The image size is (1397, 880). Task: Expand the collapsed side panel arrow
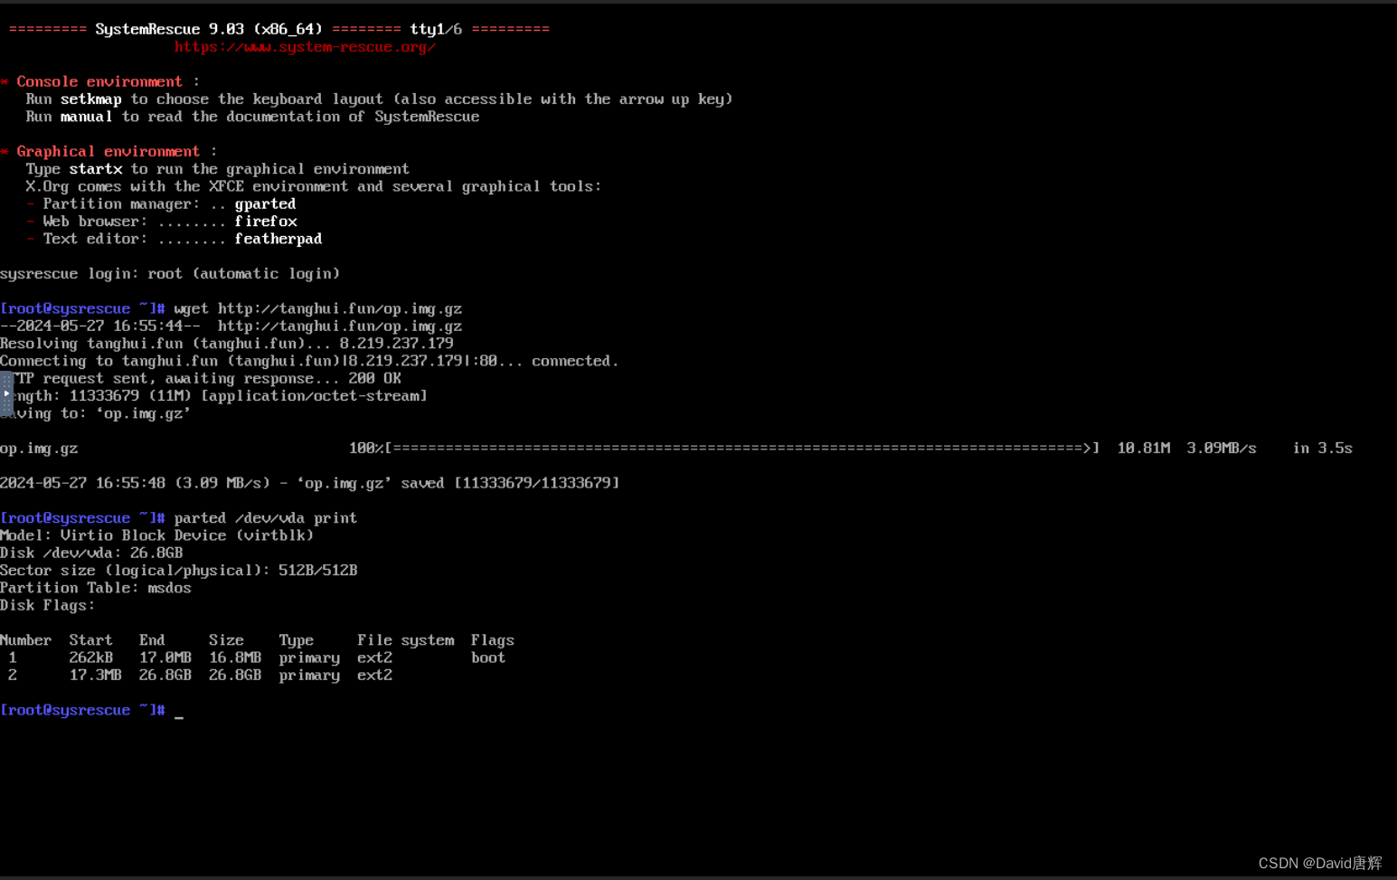coord(5,393)
